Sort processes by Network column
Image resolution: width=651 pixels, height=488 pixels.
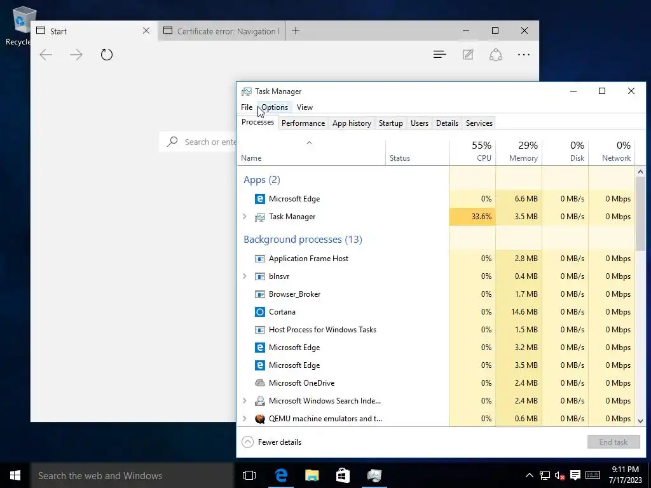pos(612,152)
